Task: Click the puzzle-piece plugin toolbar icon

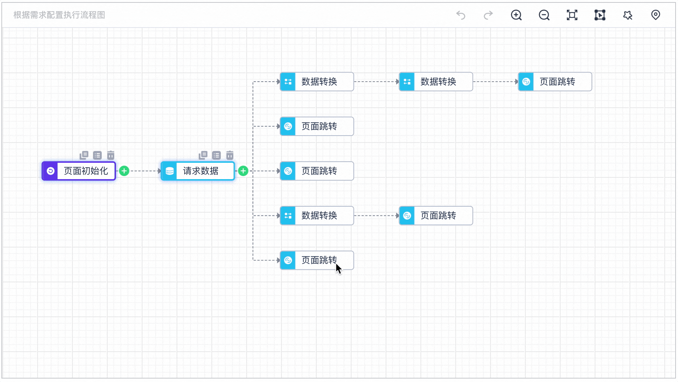Action: [627, 15]
